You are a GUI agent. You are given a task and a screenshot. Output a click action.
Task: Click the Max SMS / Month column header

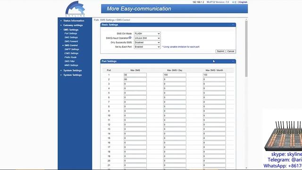[214, 70]
